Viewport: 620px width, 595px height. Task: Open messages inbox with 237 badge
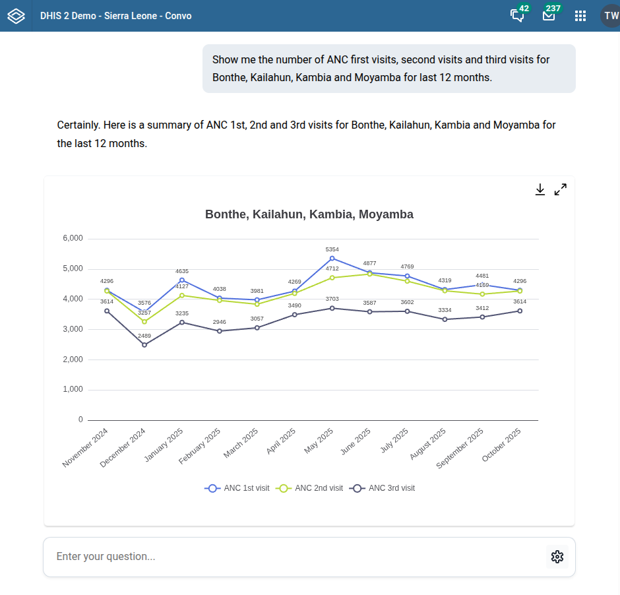[x=549, y=16]
